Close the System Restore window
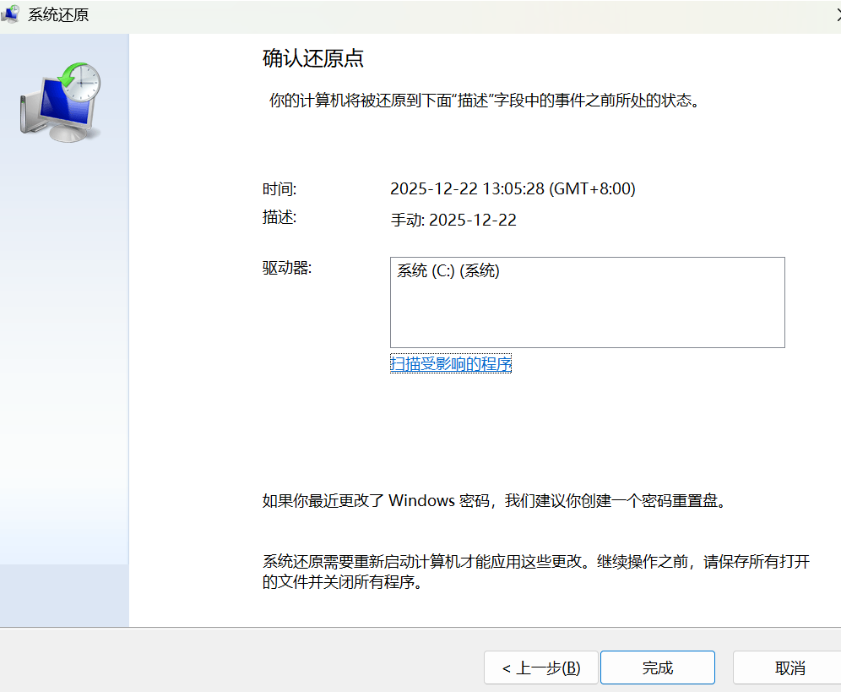Screen dimensions: 841x692 click(834, 14)
